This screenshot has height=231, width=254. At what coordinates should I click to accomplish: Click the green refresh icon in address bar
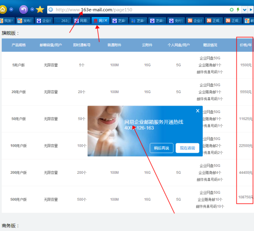click(x=231, y=10)
